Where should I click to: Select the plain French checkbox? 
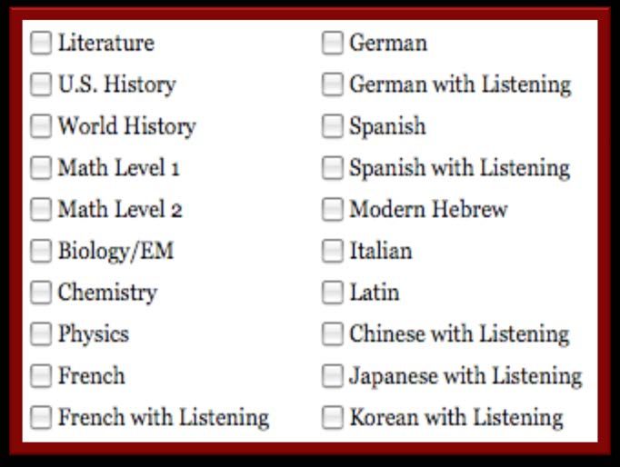(x=41, y=376)
